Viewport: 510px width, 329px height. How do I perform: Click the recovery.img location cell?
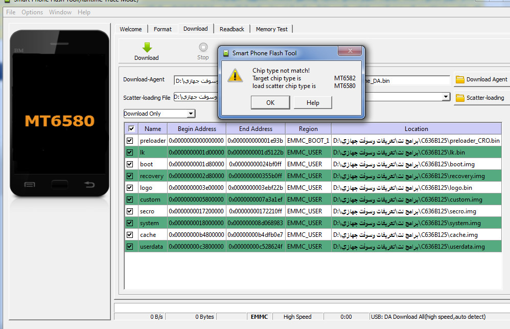coord(416,176)
